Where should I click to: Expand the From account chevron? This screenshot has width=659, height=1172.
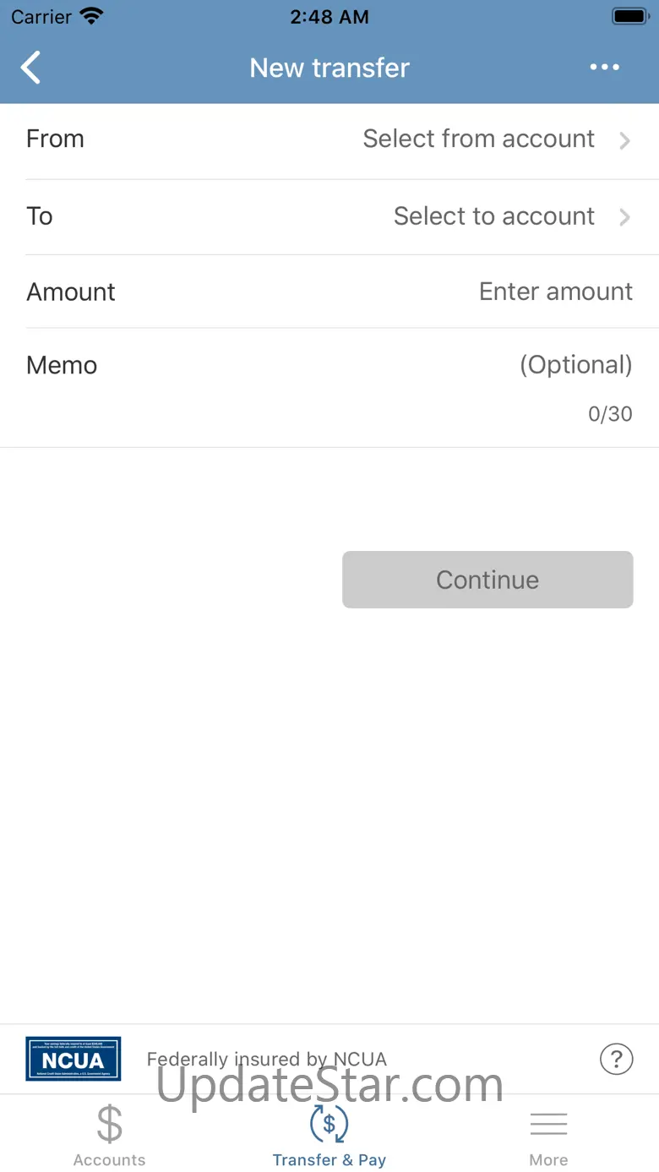point(625,140)
